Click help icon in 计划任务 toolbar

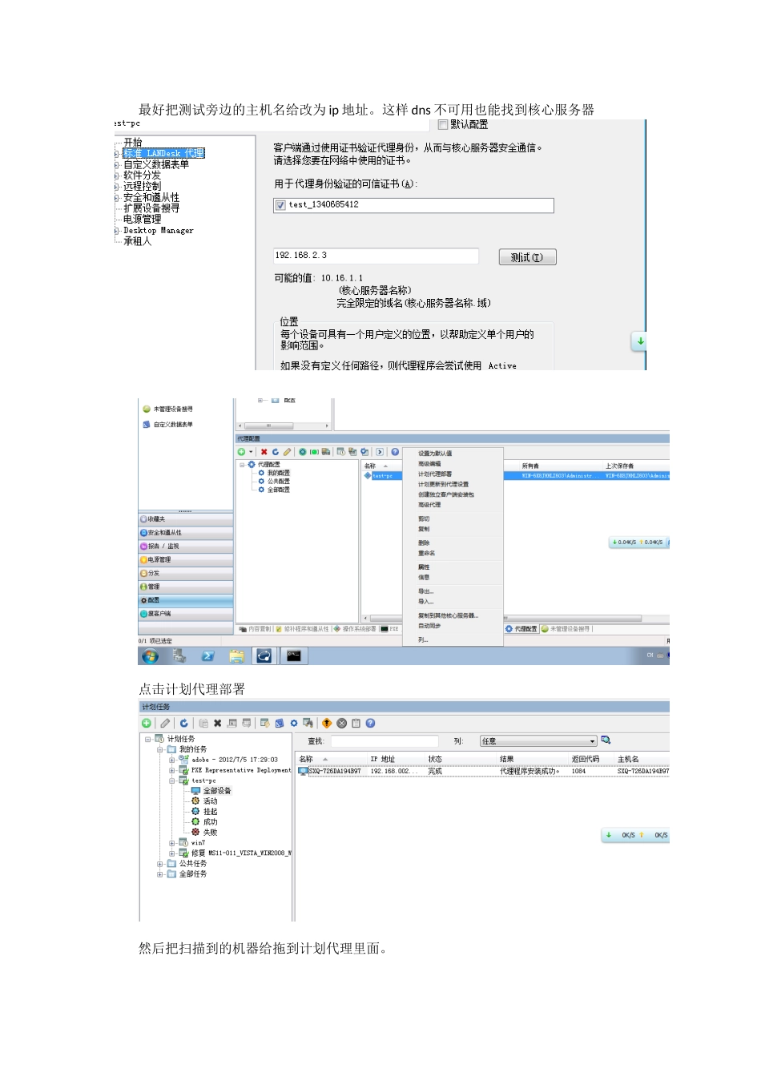tap(371, 723)
